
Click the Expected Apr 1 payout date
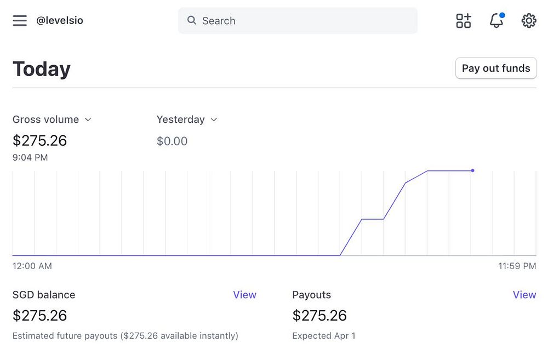tap(324, 336)
